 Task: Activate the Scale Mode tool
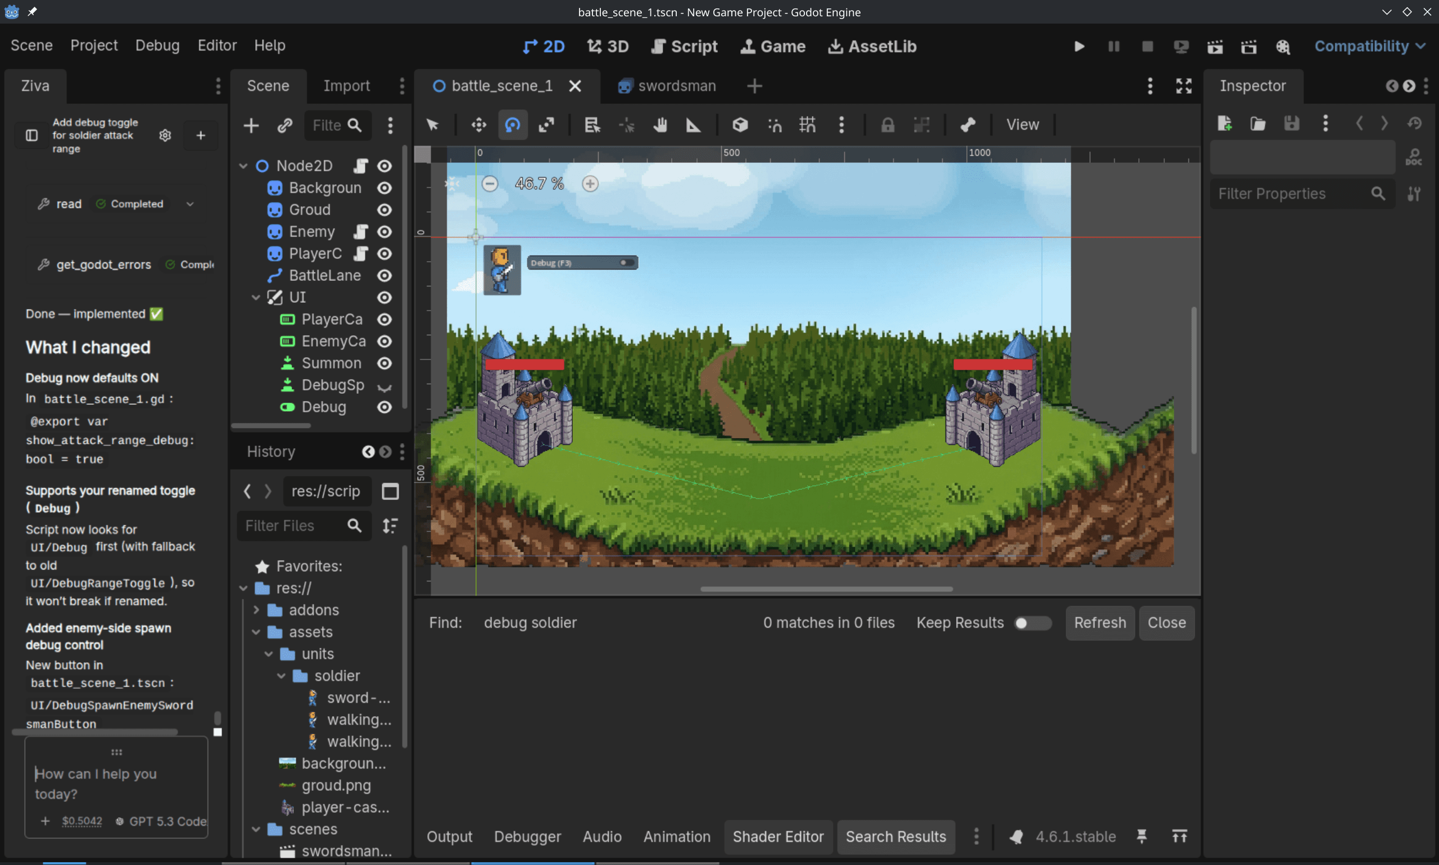coord(546,125)
